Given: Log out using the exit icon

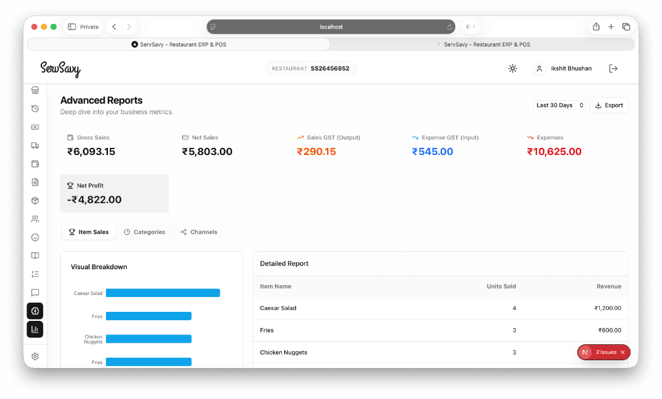Looking at the screenshot, I should 613,68.
